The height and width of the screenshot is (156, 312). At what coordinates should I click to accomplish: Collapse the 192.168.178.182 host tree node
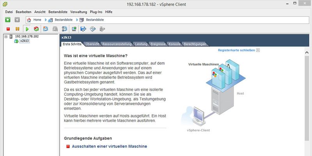tap(6, 37)
